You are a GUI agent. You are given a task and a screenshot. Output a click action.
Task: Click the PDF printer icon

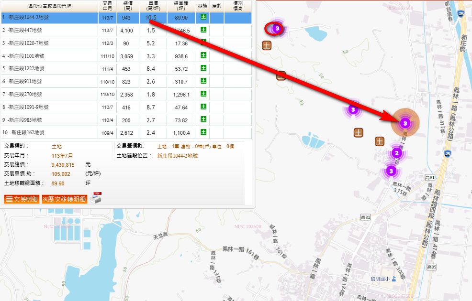click(96, 198)
